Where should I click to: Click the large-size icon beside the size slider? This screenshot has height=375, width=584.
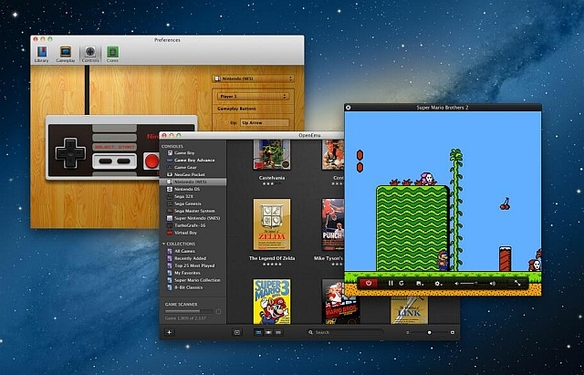453,332
